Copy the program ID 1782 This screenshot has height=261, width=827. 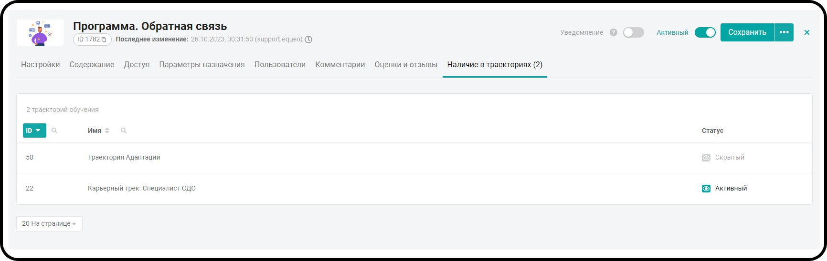(104, 40)
